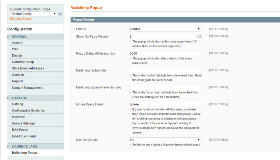This screenshot has width=280, height=160.
Task: Click the Popup Delay (Milliseconds) field
Action: 165,53
